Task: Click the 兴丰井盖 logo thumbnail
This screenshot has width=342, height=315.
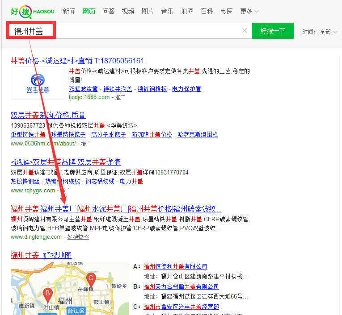Action: click(38, 83)
